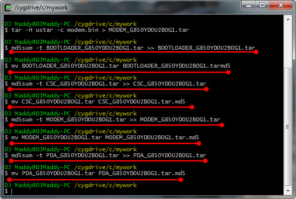Click the tar -H ustar -c modem.bin command line
Viewport: 296px width, 199px height.
(97, 30)
